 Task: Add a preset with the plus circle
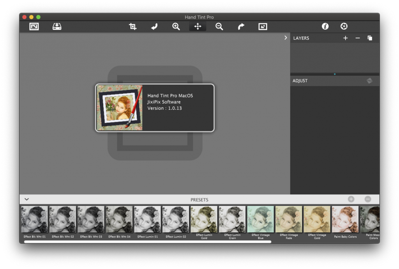[x=351, y=199]
